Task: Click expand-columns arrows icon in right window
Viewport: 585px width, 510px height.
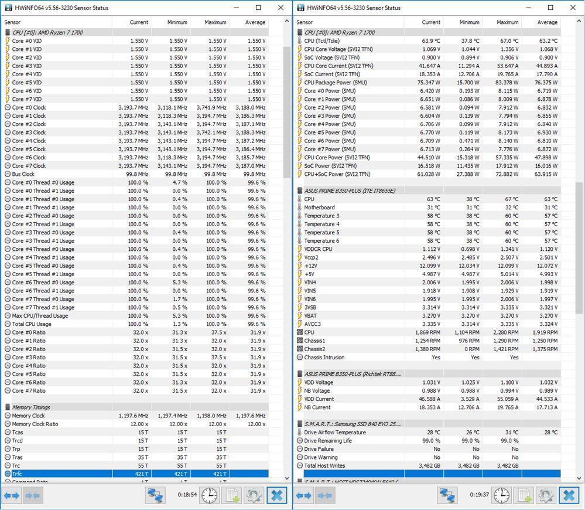Action: [x=304, y=495]
